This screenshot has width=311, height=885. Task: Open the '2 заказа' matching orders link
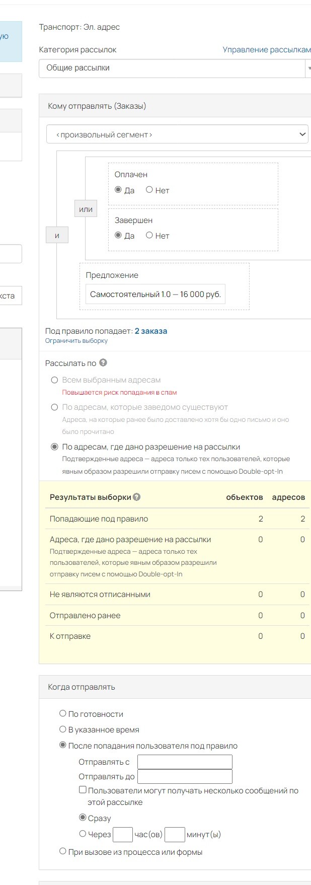pos(150,331)
